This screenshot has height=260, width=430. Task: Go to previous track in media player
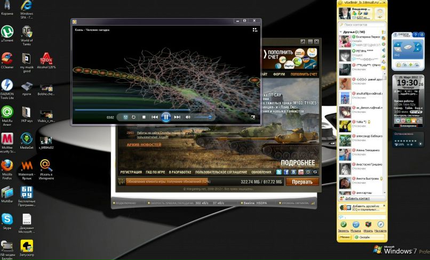[154, 117]
